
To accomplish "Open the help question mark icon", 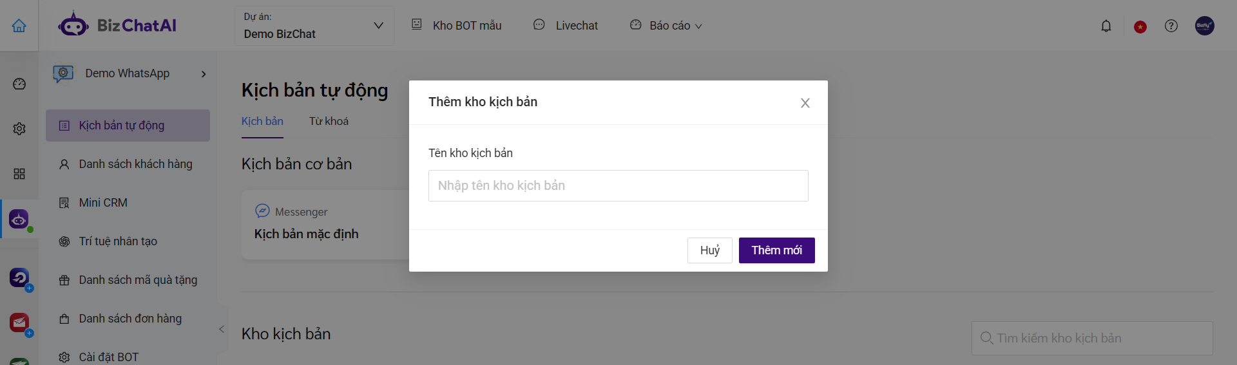I will click(1171, 26).
